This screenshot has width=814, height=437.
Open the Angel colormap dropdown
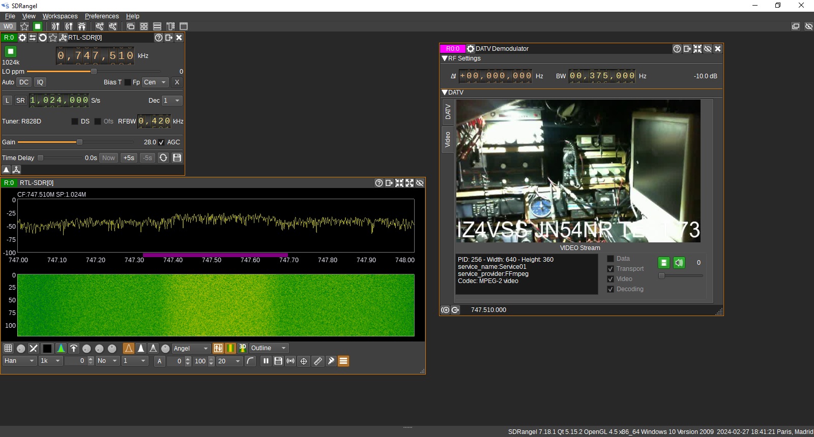click(x=191, y=348)
